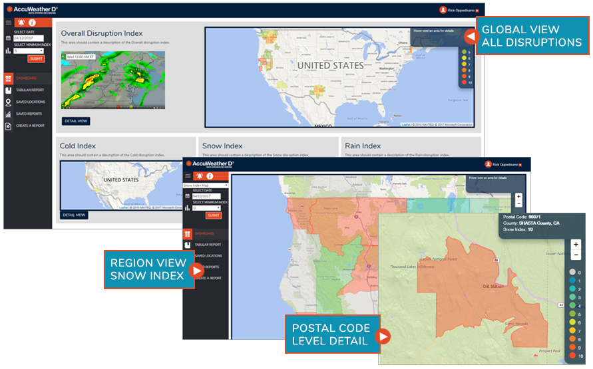Select Dashboard in the back window sidebar
This screenshot has height=369, width=593.
click(x=27, y=78)
